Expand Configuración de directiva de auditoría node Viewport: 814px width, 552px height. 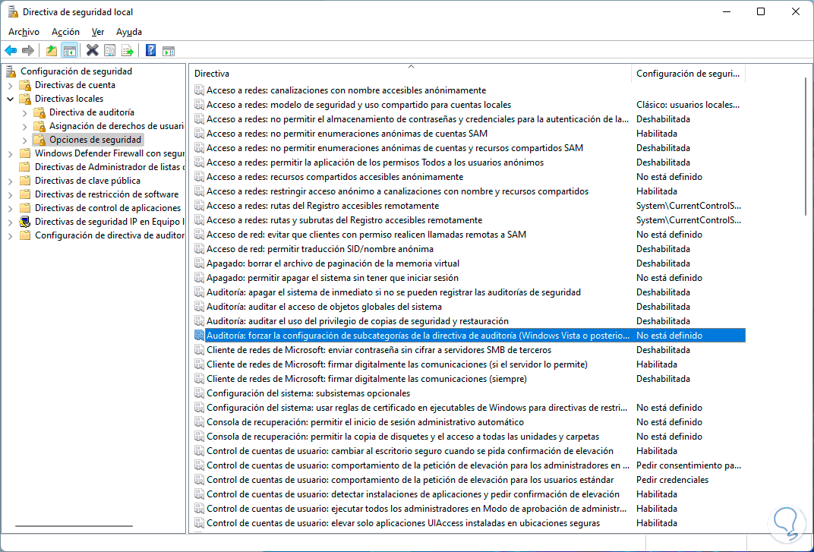pos(11,235)
